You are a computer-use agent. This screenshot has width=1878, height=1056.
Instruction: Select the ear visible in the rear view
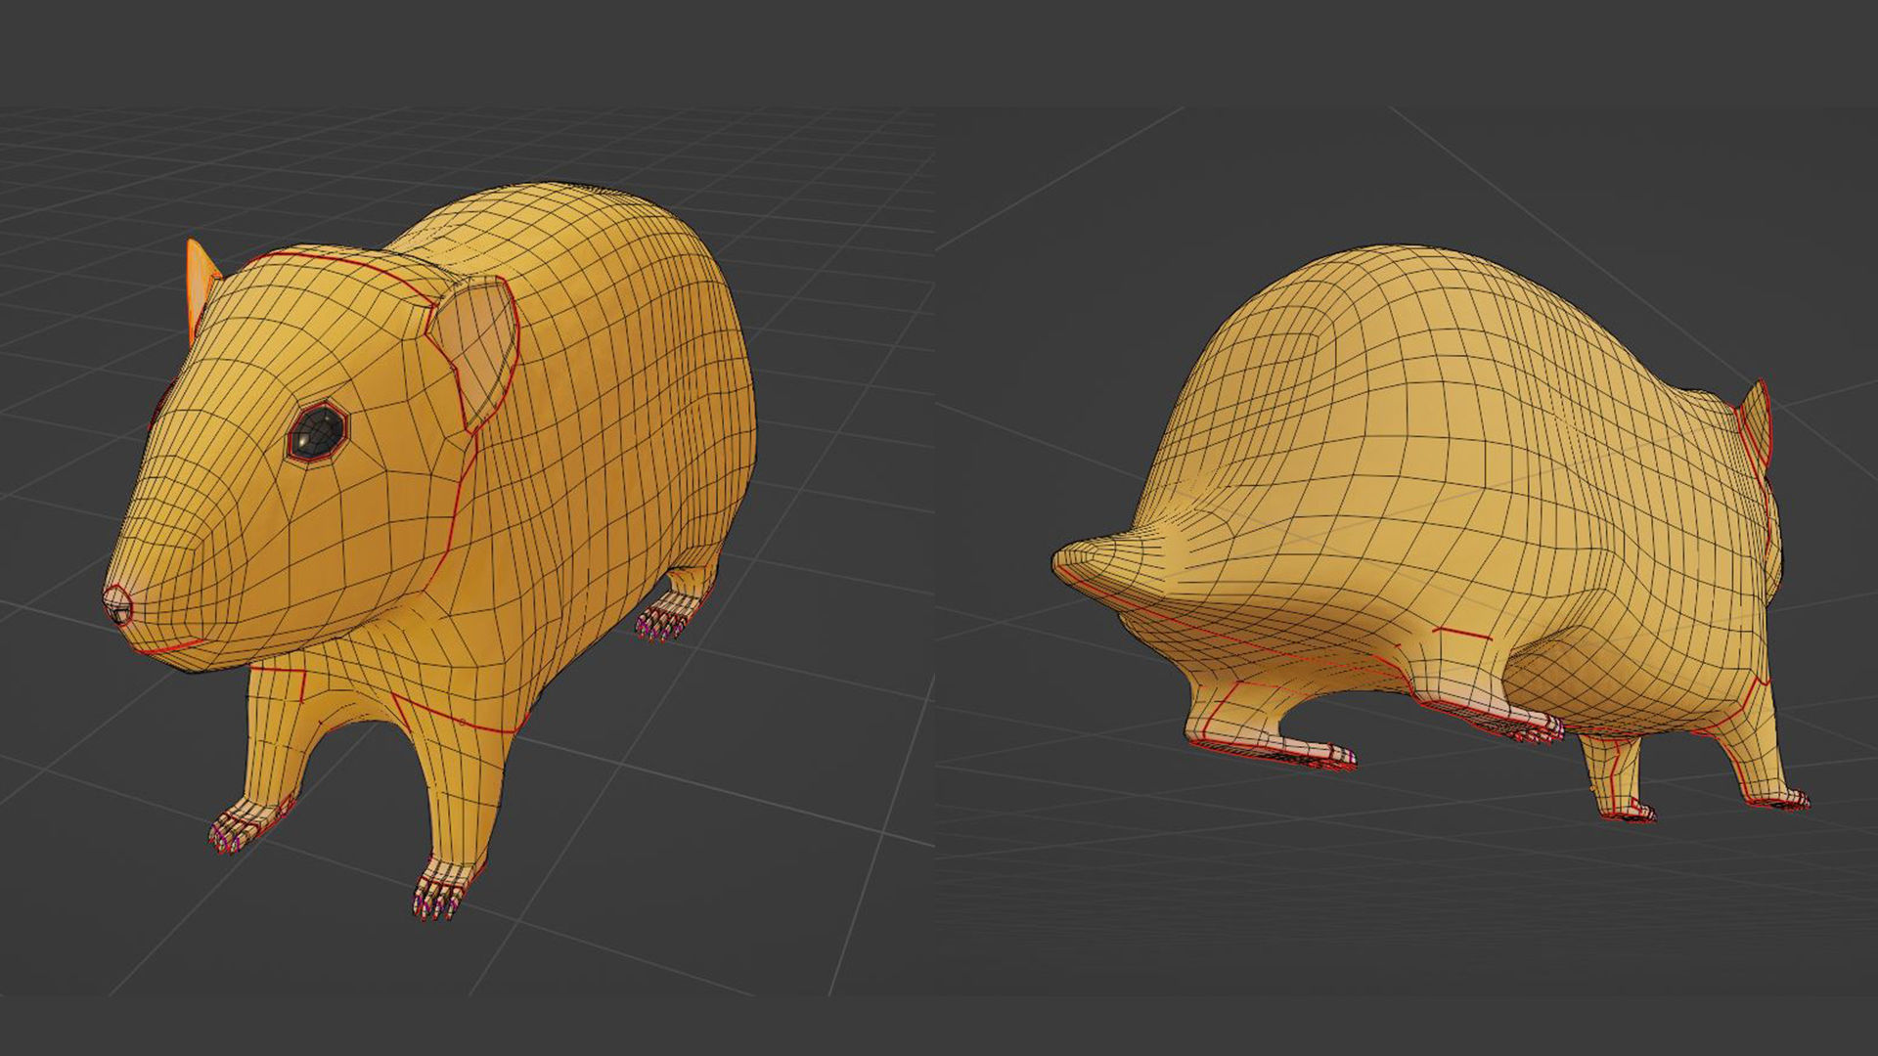[x=1755, y=426]
